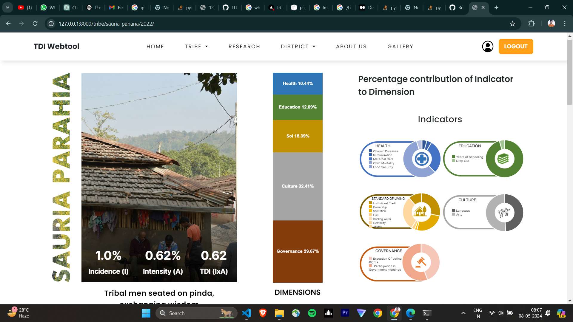Expand the DISTRICT dropdown menu

[298, 47]
